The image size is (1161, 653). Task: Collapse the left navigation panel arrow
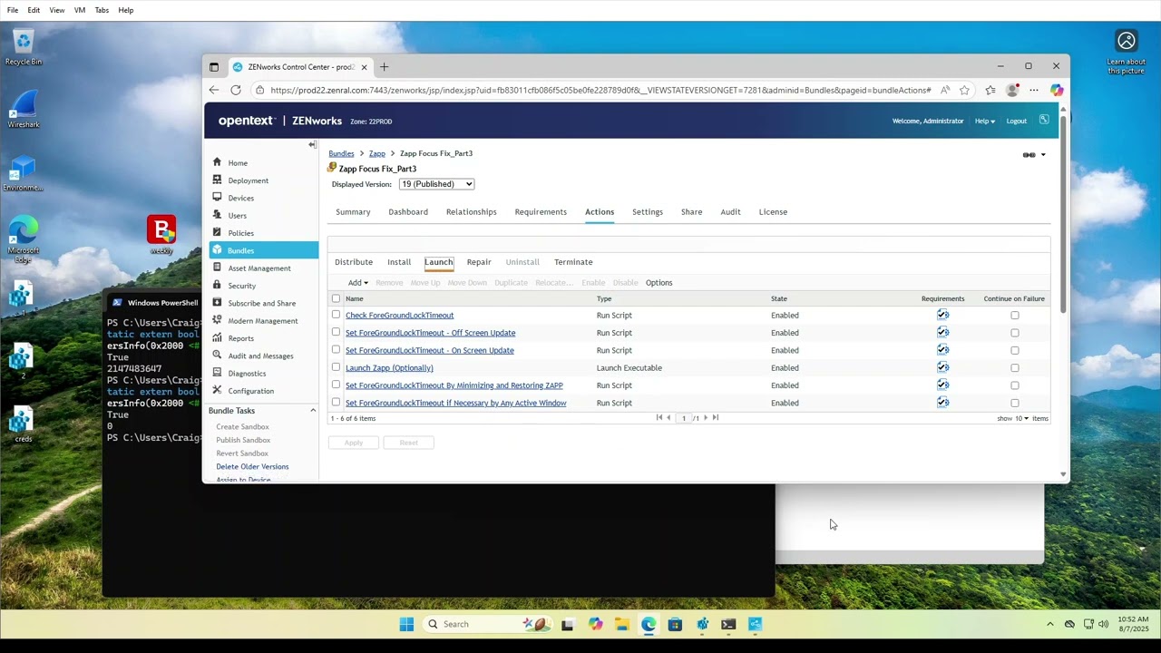[x=312, y=145]
